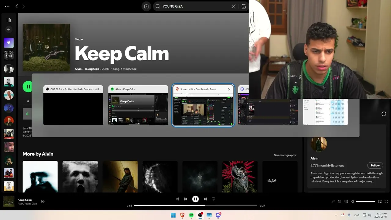This screenshot has height=220, width=391.
Task: Open artist Young Giza from the header
Action: pos(92,69)
